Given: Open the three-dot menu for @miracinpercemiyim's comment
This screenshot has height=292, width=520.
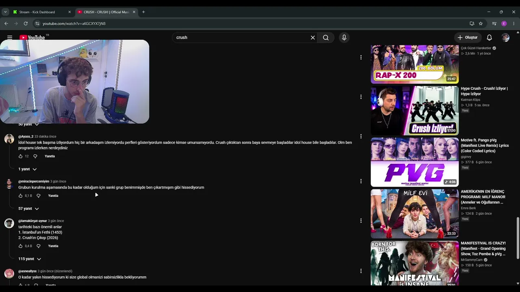Looking at the screenshot, I should coord(361,181).
